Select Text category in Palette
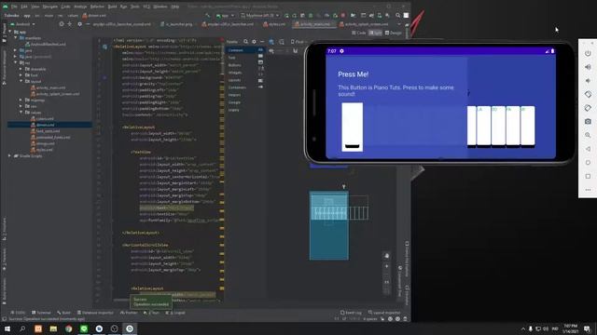The height and width of the screenshot is (335, 597). tap(231, 58)
